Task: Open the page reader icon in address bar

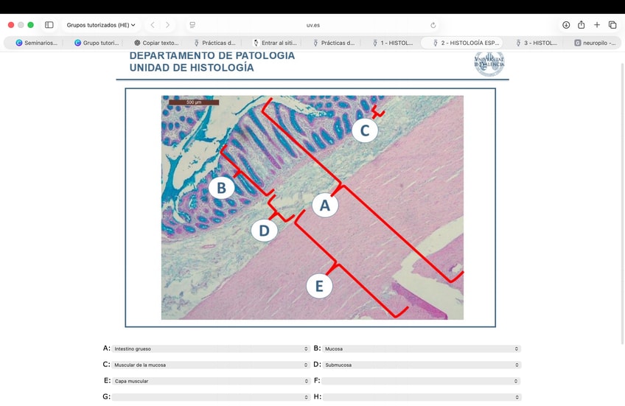Action: point(192,25)
